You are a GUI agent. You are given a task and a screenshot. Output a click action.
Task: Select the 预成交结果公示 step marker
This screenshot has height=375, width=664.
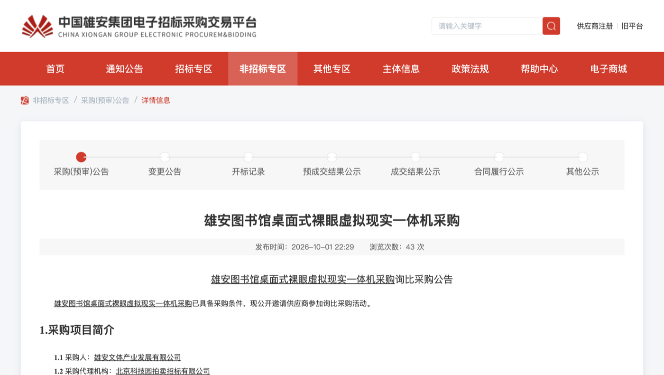[332, 157]
